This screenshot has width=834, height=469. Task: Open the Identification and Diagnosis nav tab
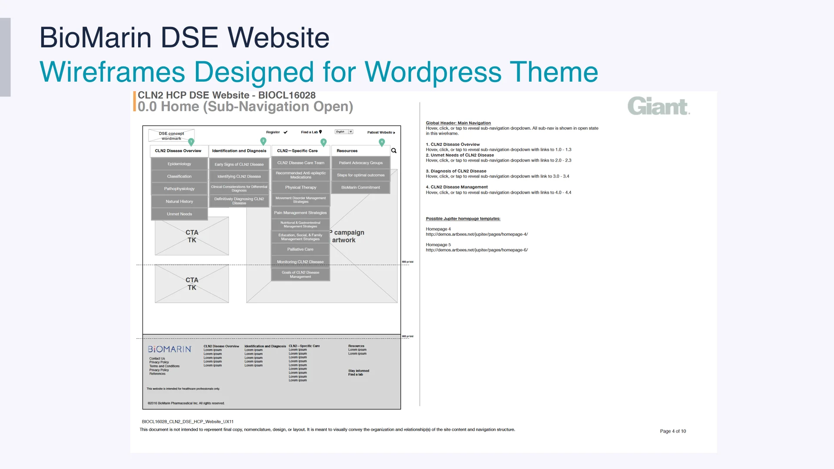point(239,151)
